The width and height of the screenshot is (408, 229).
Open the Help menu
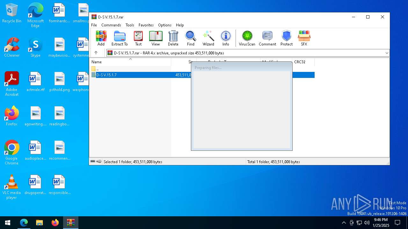point(180,25)
